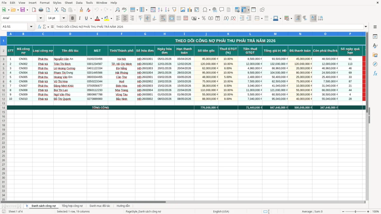The image size is (381, 214).
Task: Apply yellow background highlight color
Action: pyautogui.click(x=107, y=18)
